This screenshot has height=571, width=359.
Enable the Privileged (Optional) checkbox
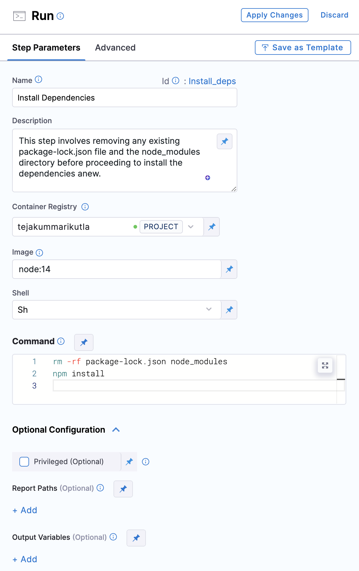pyautogui.click(x=24, y=462)
